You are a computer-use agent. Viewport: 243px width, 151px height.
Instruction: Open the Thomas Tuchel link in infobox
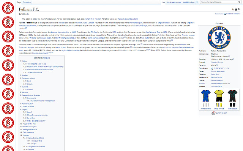(x=217, y=77)
